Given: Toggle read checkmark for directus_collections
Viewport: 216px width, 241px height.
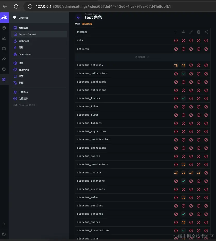Looking at the screenshot, I should click(x=183, y=74).
